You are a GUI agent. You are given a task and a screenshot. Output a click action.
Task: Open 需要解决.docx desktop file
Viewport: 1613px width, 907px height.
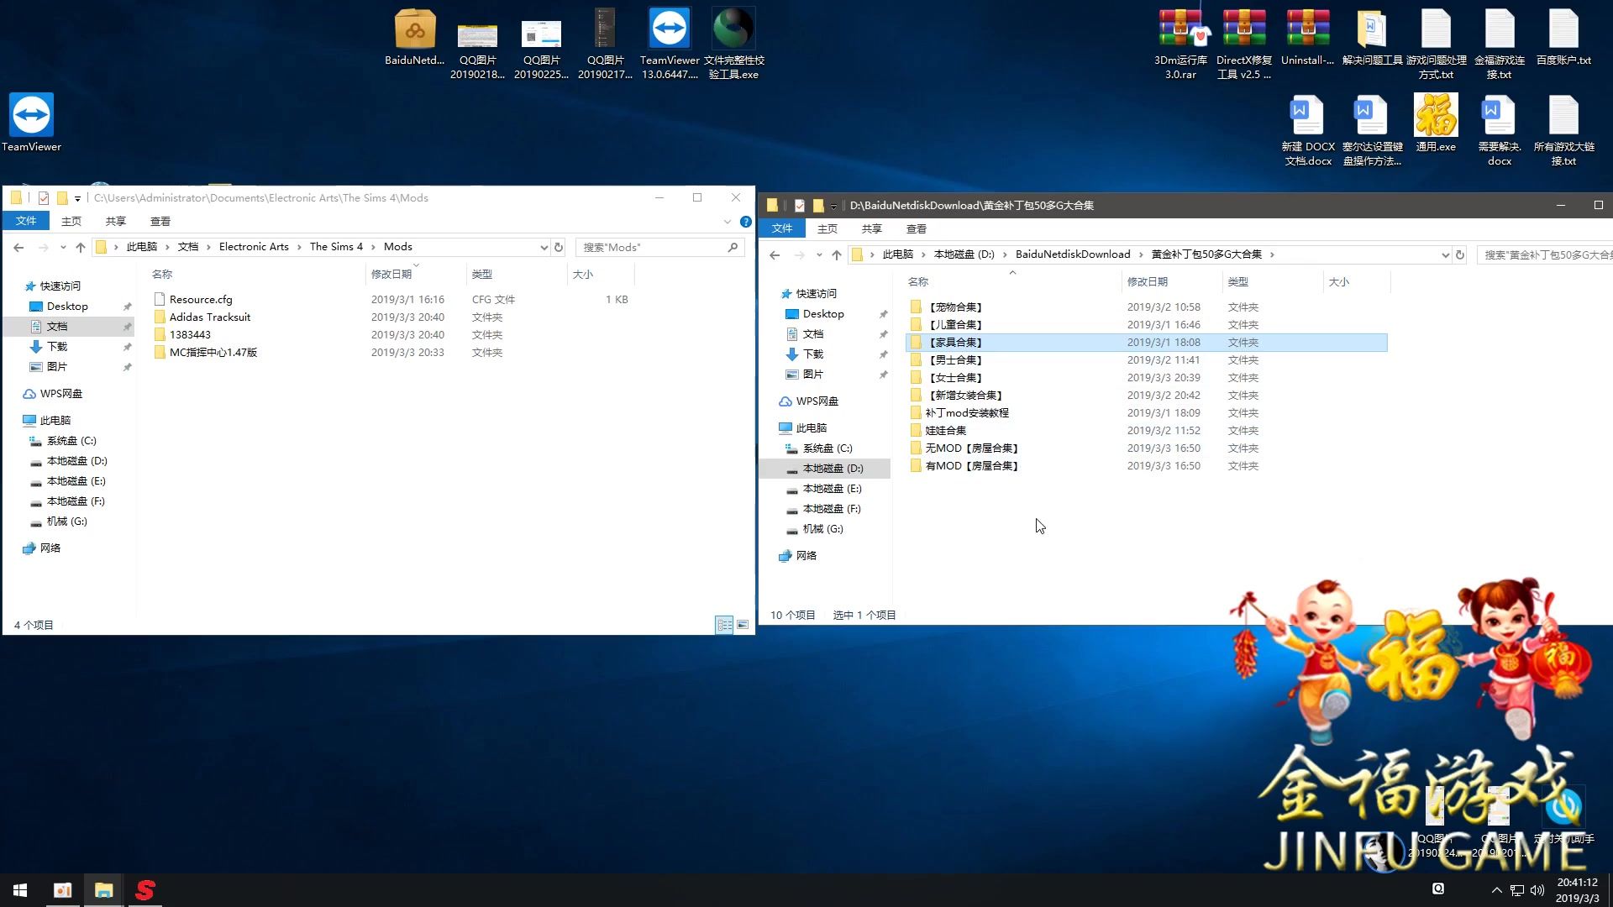1500,130
